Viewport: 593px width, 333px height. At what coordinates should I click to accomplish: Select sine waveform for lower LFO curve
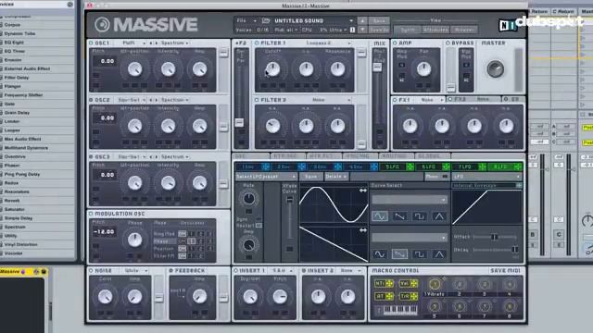click(380, 254)
